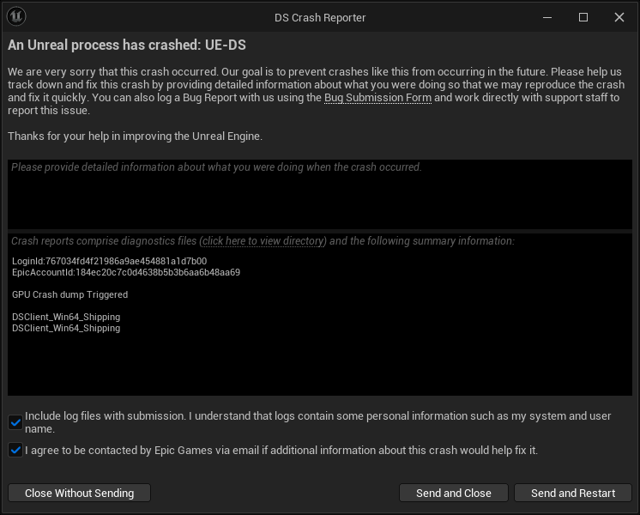Viewport: 640px width, 515px height.
Task: Click the crash description text box
Action: click(x=319, y=196)
